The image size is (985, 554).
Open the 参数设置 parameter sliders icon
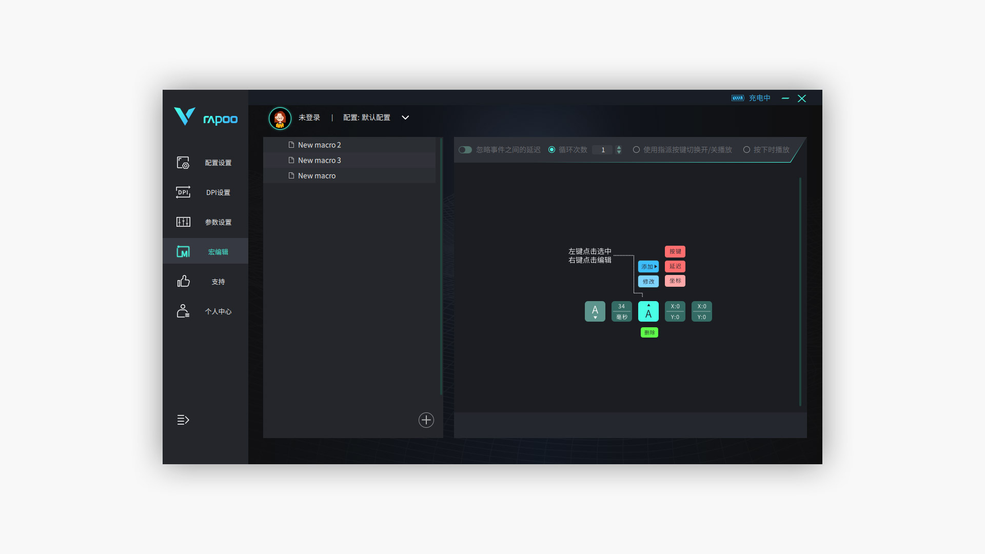tap(183, 222)
